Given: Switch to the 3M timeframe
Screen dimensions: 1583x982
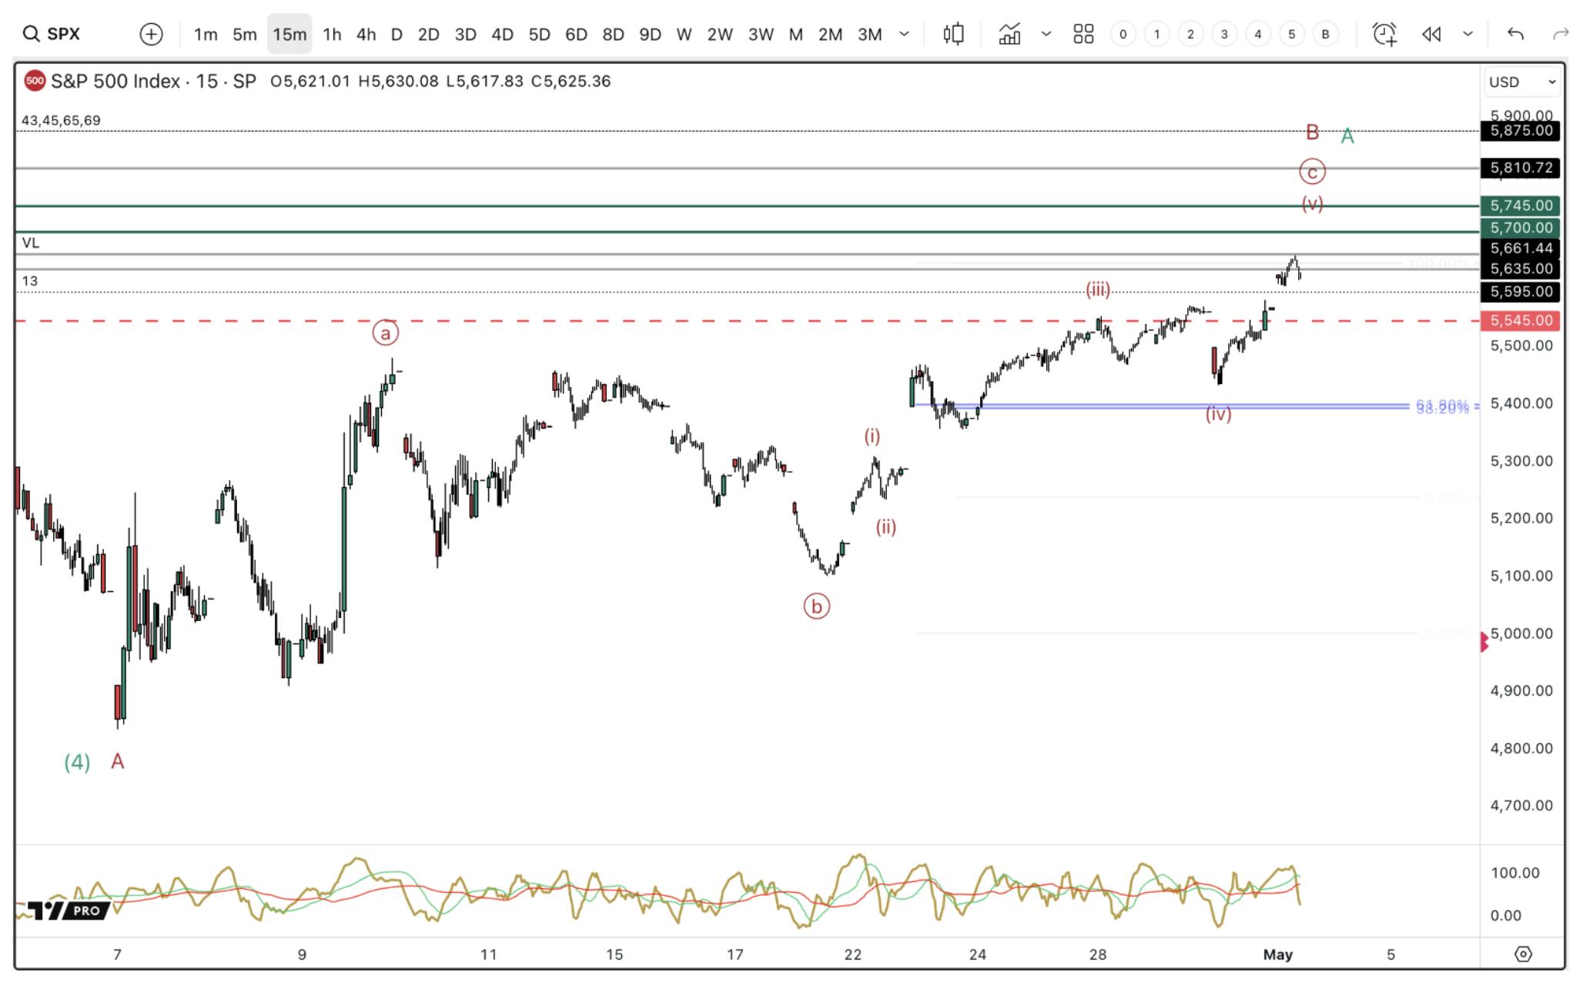Looking at the screenshot, I should [870, 34].
